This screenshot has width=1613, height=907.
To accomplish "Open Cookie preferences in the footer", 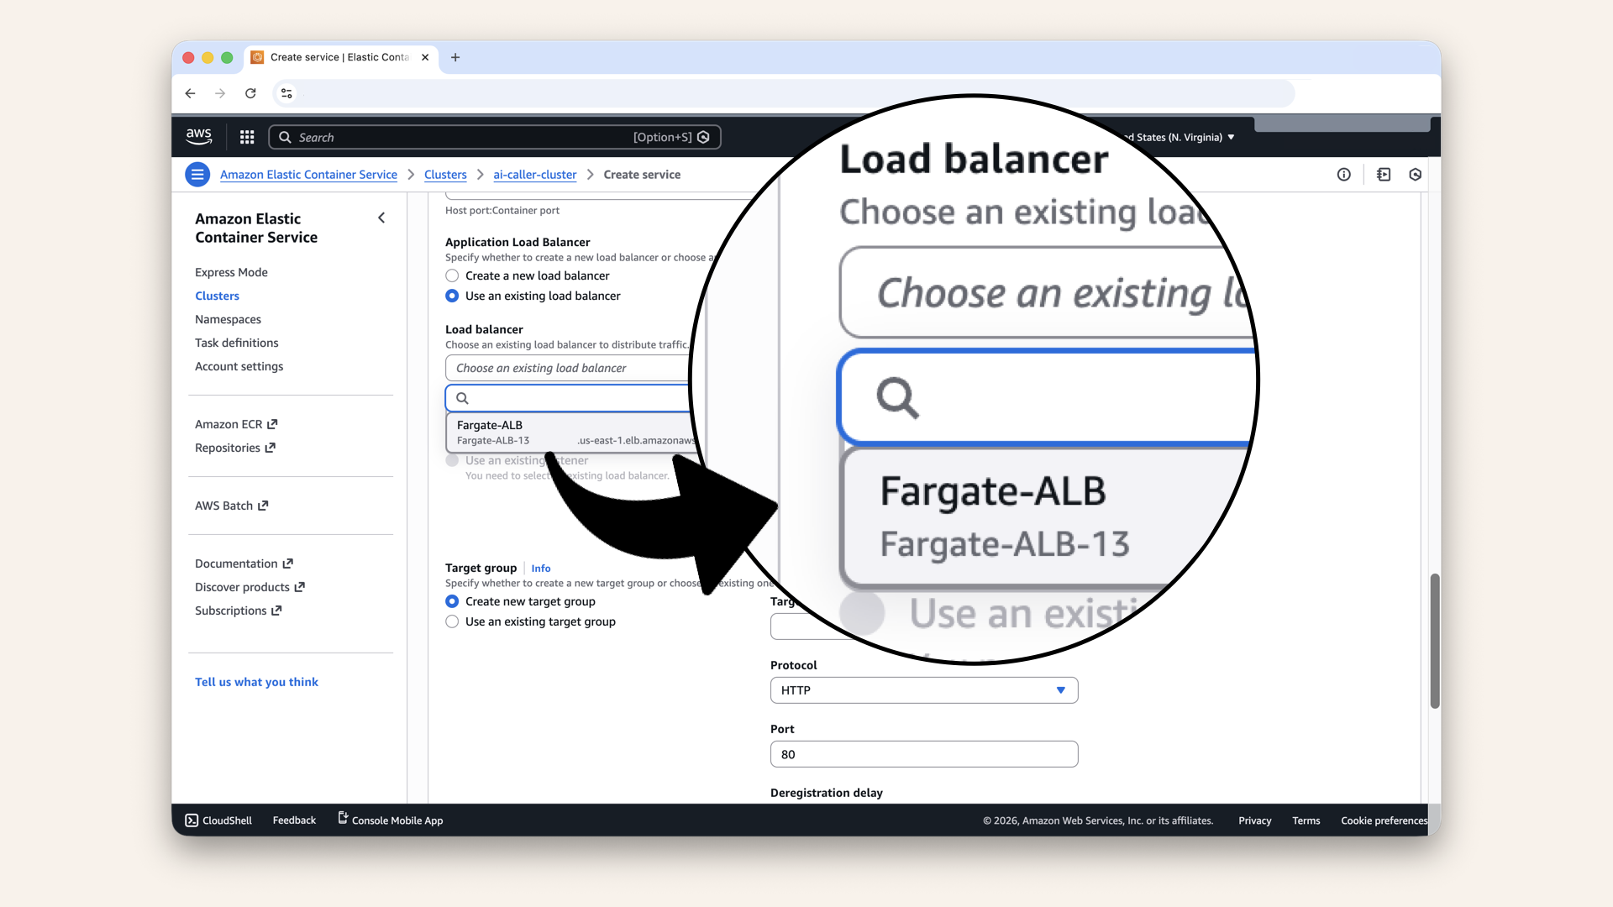I will (x=1383, y=820).
